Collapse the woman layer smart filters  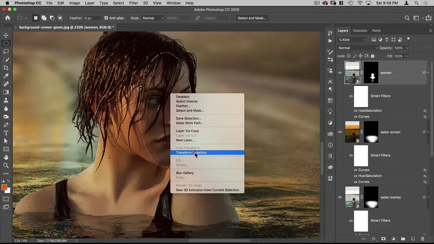[428, 73]
